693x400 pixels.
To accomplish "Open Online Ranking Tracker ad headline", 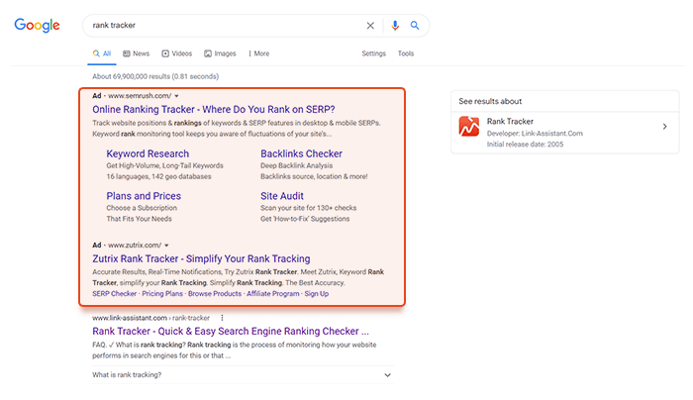I will 214,109.
